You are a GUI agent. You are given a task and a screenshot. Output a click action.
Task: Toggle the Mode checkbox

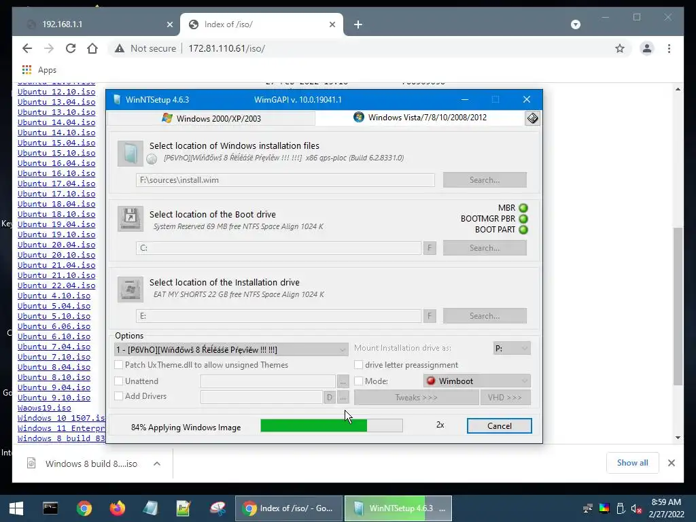coord(358,381)
